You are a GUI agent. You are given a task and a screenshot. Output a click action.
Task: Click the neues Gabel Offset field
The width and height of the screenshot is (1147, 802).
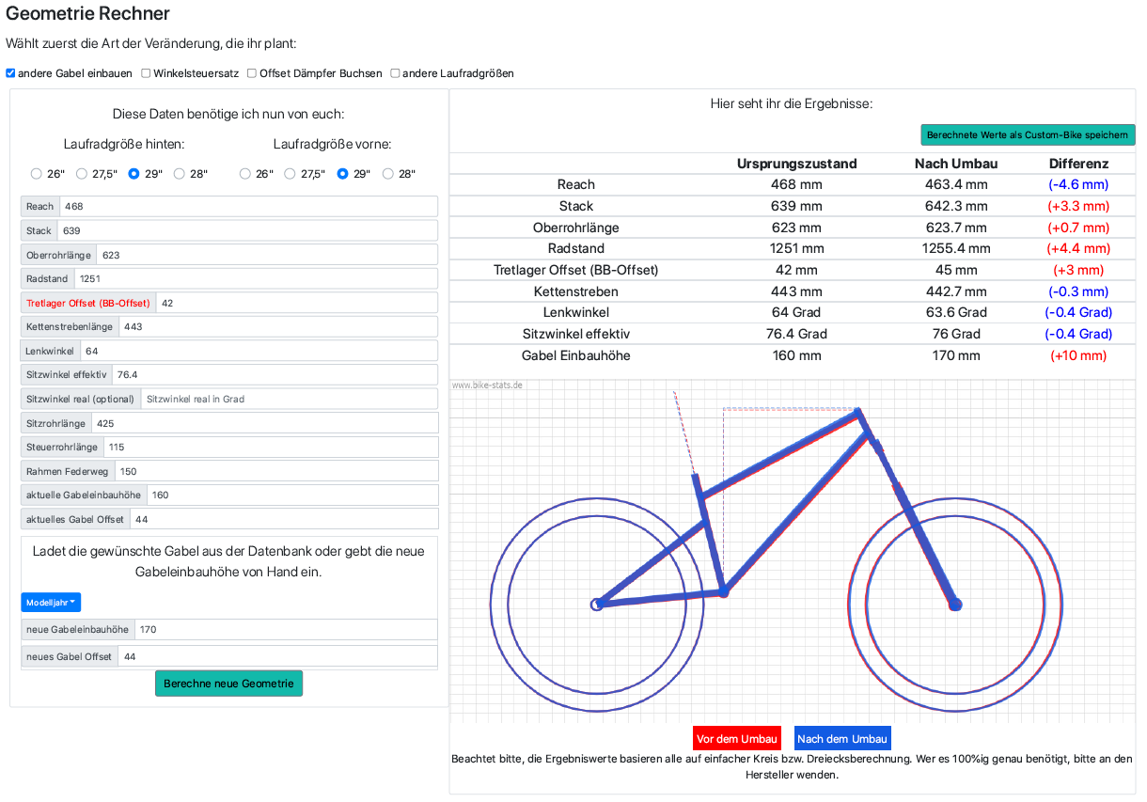pos(277,657)
